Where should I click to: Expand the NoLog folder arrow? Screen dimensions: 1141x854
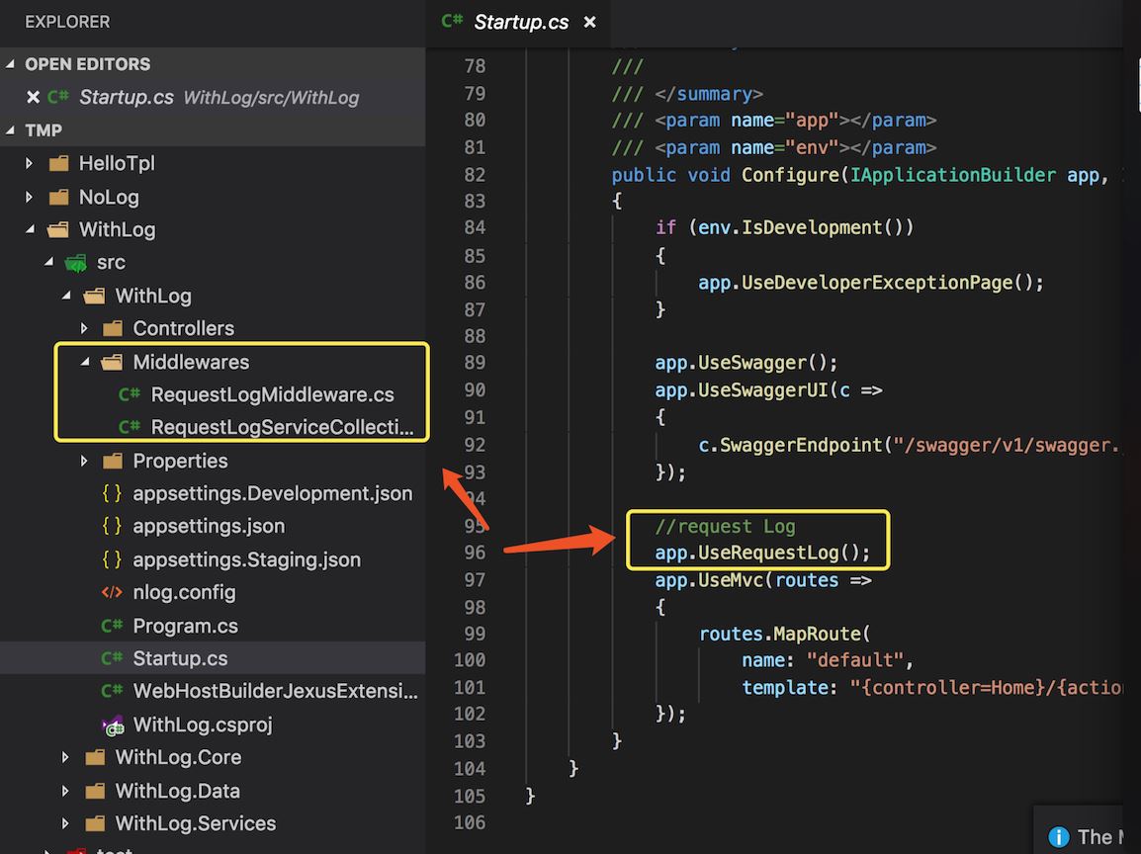[30, 197]
